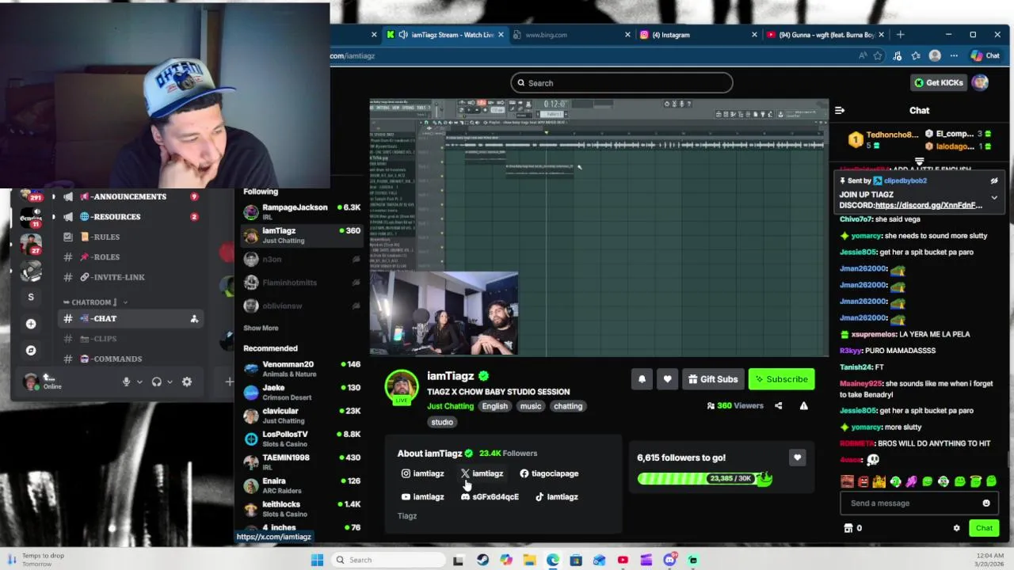1014x570 pixels.
Task: Click the Gift Subs button
Action: click(x=711, y=379)
